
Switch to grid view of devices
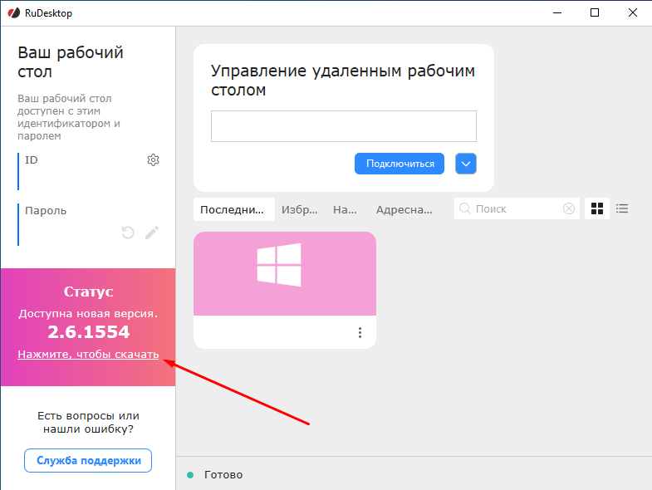(x=597, y=209)
